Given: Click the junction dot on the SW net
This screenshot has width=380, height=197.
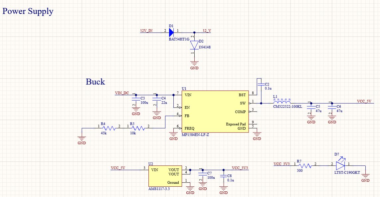Looking at the screenshot, I should pos(261,103).
